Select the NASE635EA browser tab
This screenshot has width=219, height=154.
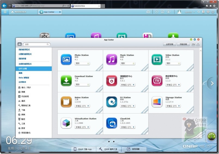click(86, 6)
